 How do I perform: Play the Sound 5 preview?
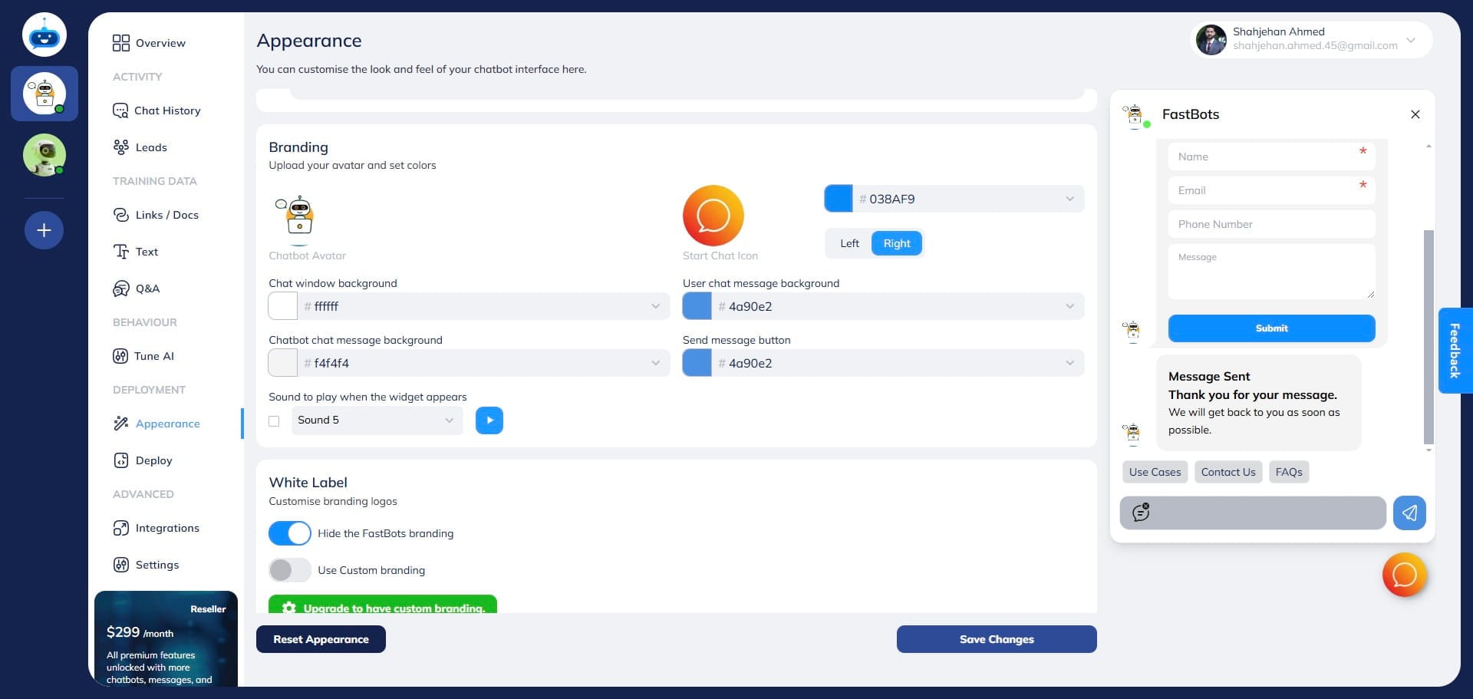coord(489,420)
